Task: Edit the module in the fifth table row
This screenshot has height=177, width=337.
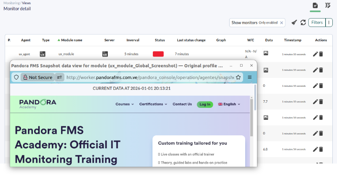Action: point(315,118)
